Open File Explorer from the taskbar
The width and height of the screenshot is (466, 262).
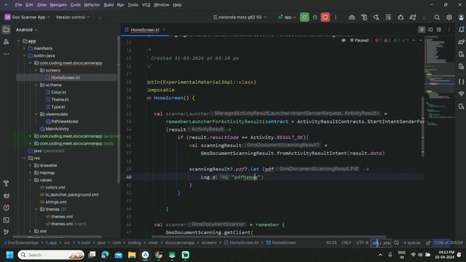132,255
